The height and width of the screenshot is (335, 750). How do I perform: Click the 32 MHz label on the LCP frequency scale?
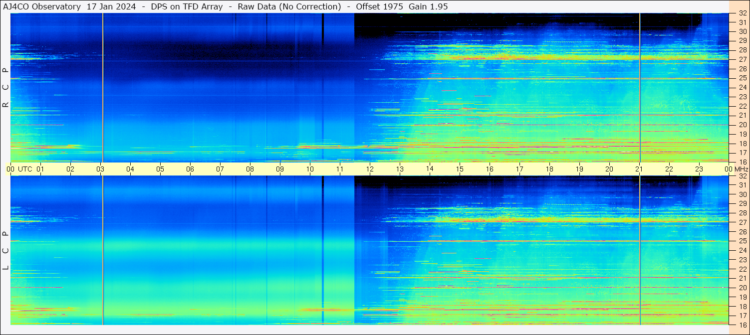743,176
